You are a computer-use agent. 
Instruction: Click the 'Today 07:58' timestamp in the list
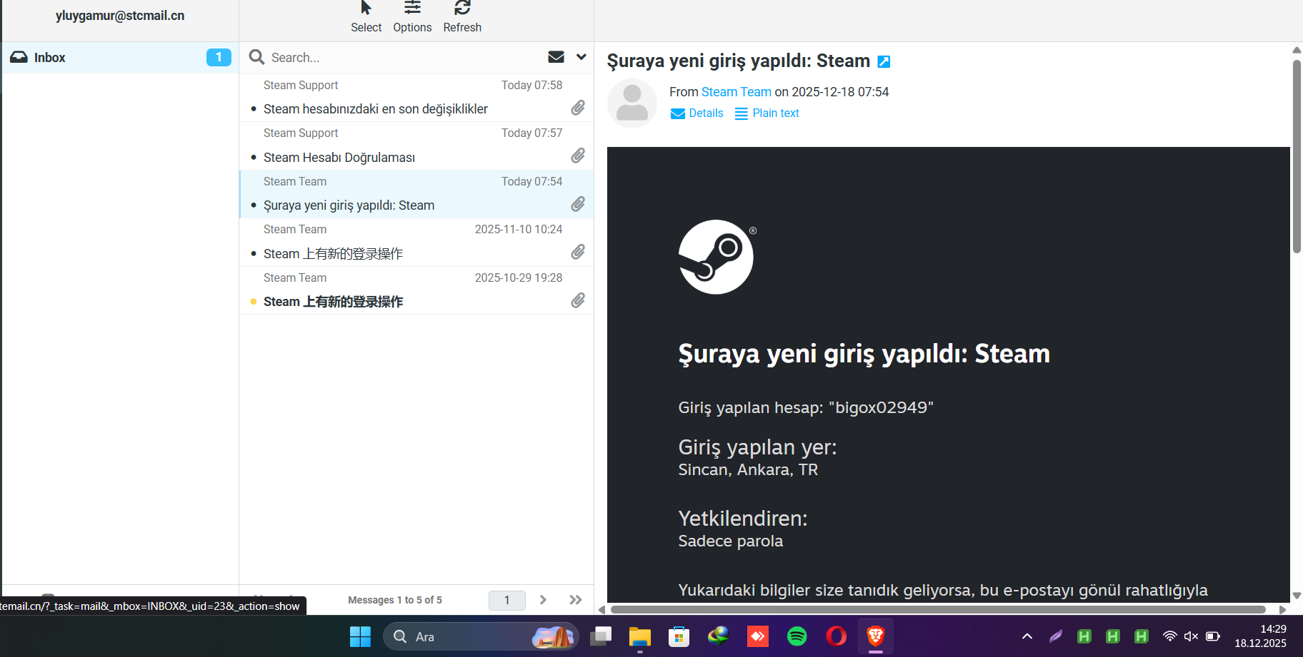coord(531,85)
